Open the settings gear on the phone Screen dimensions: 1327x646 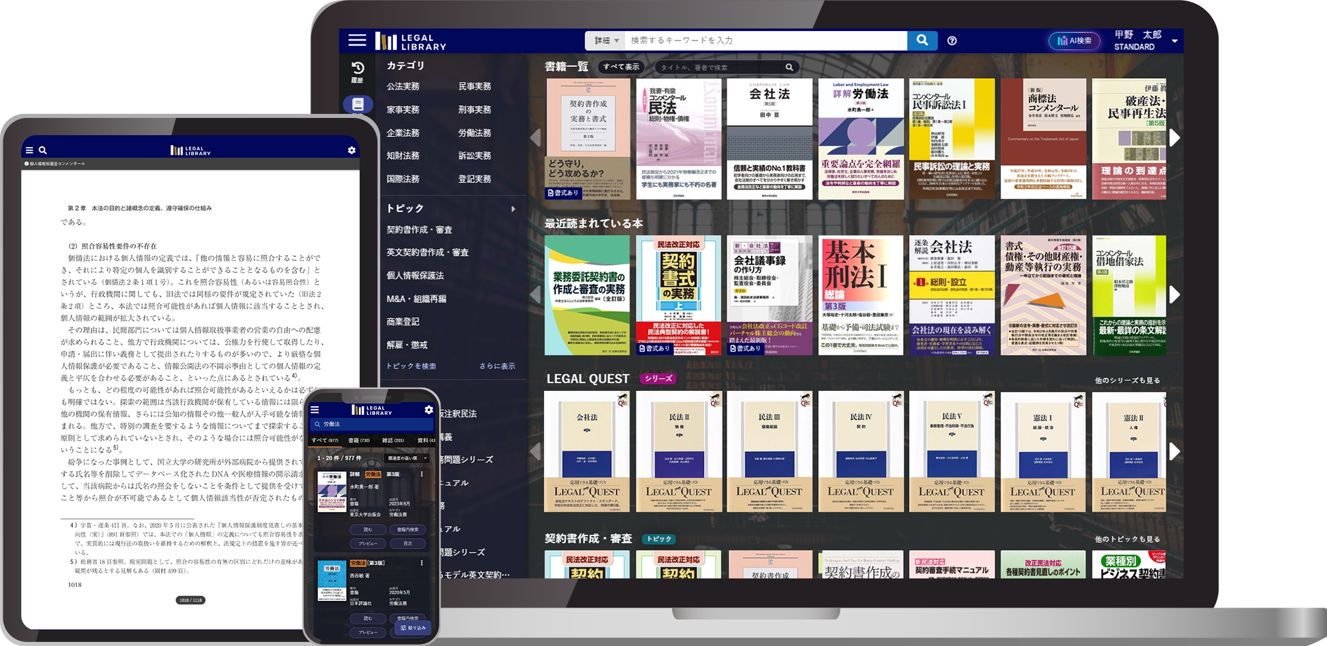tap(429, 410)
